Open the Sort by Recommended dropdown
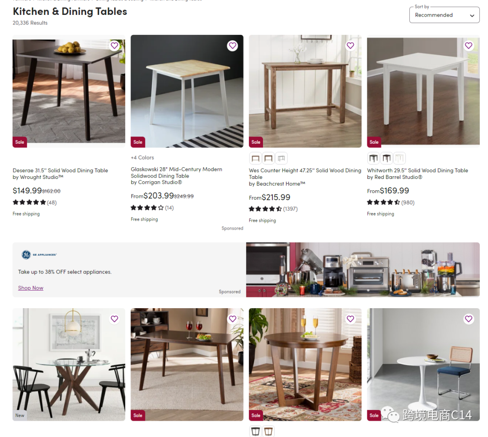 [x=445, y=15]
